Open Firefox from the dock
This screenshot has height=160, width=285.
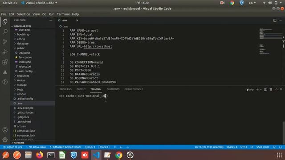tap(40, 155)
